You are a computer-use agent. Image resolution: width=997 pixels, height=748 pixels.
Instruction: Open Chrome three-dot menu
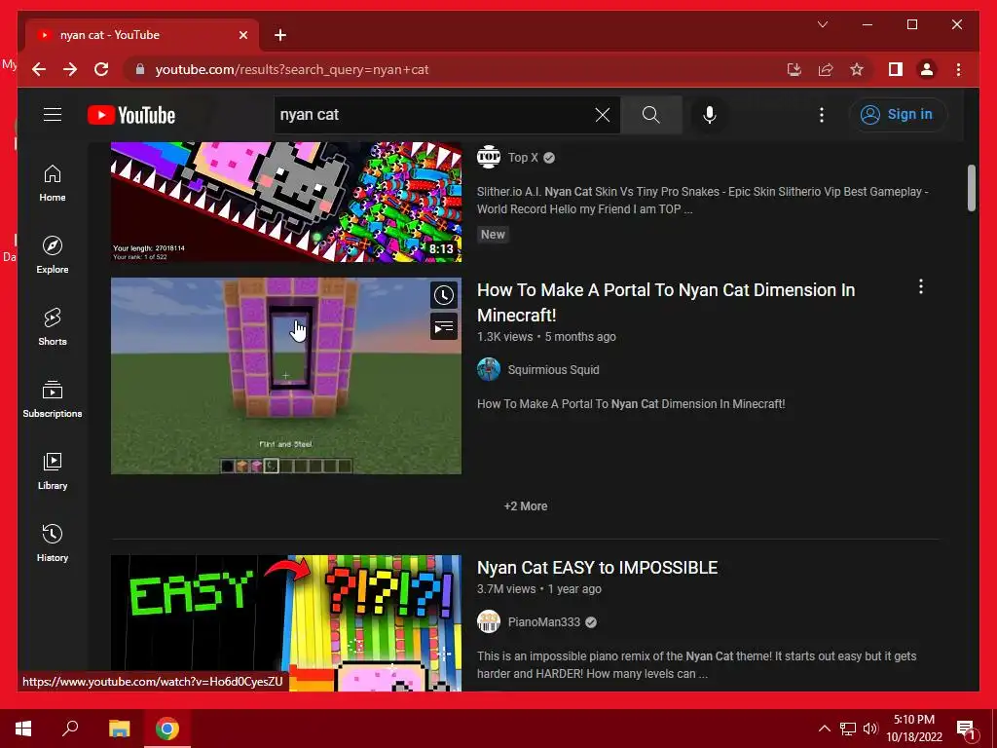point(958,69)
